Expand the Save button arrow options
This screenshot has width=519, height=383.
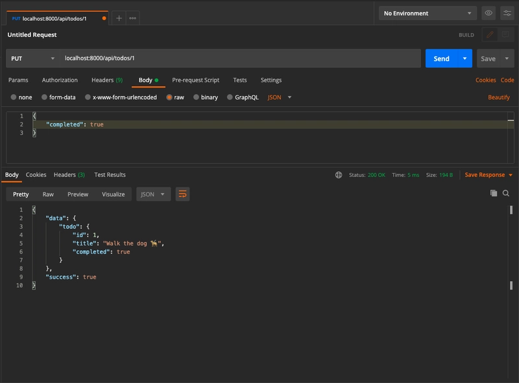(x=507, y=58)
